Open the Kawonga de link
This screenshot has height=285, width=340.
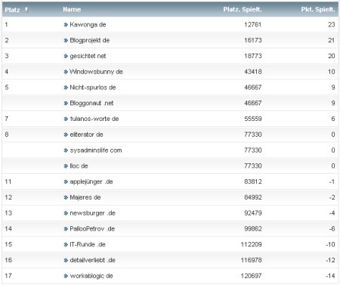click(x=88, y=25)
